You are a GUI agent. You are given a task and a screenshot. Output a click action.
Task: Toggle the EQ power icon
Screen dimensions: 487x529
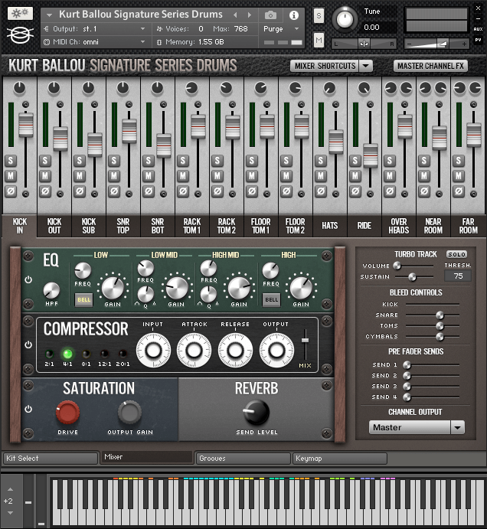click(x=28, y=279)
